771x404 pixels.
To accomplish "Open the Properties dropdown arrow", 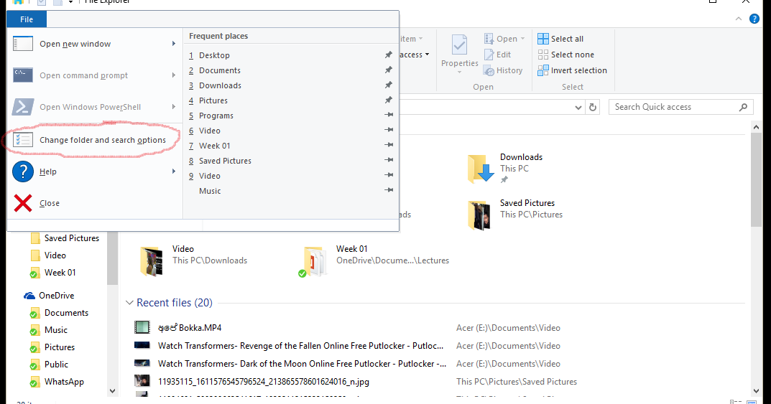I will pyautogui.click(x=459, y=72).
